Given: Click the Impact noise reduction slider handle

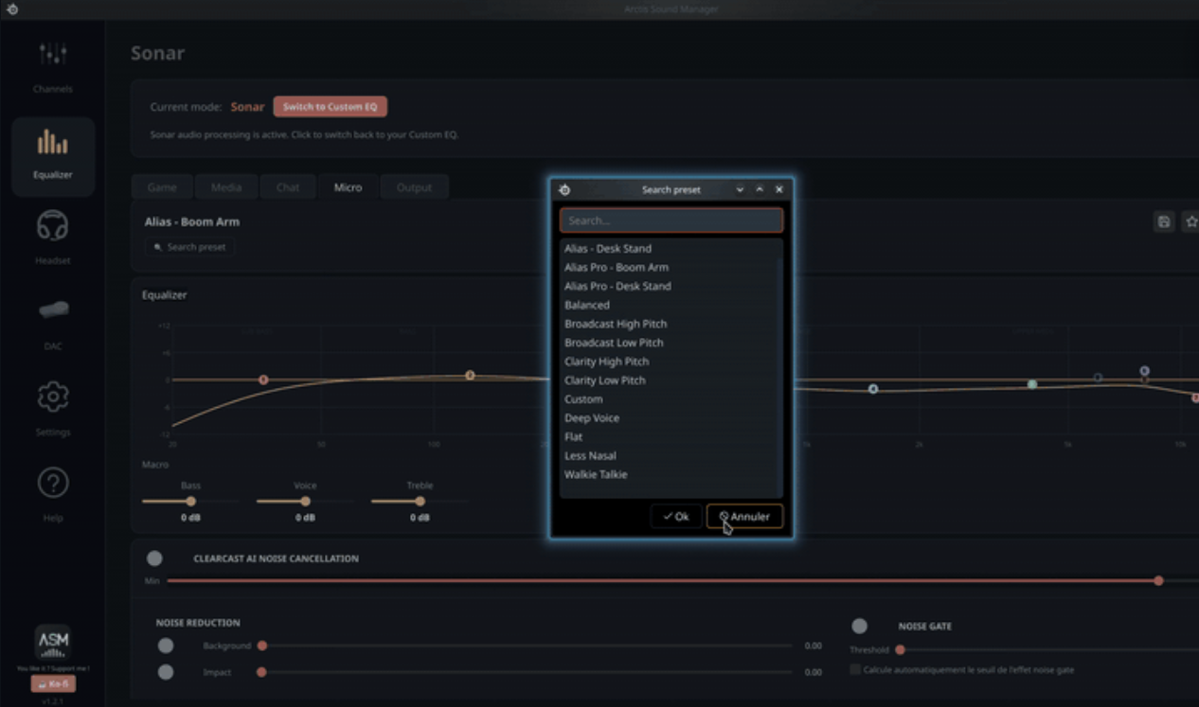Looking at the screenshot, I should click(x=261, y=672).
